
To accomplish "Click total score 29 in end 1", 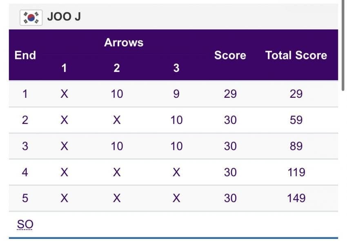I will click(296, 94).
